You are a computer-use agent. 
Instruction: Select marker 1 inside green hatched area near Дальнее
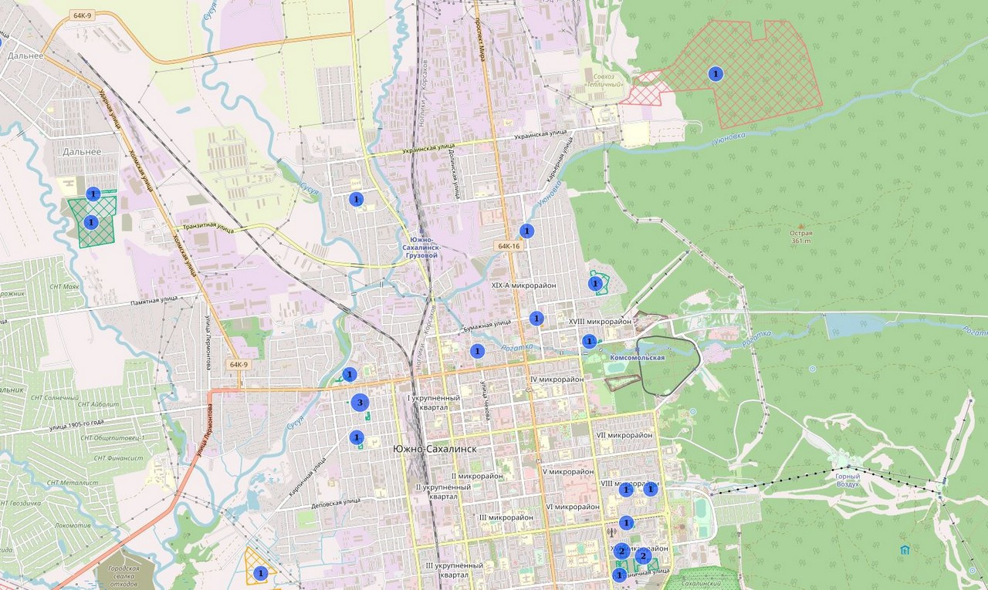tap(90, 222)
